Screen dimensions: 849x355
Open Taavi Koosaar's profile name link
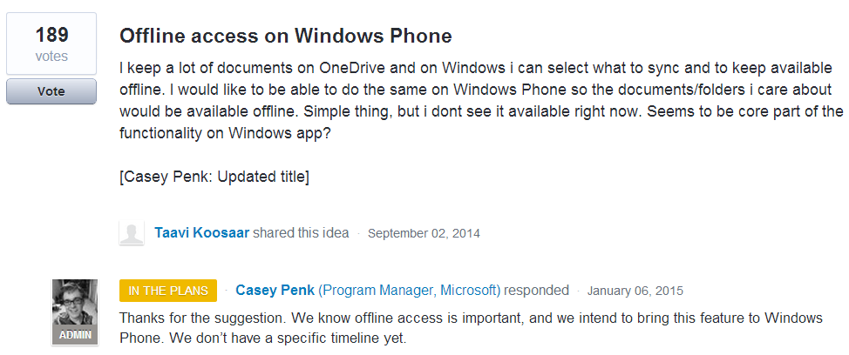coord(203,233)
